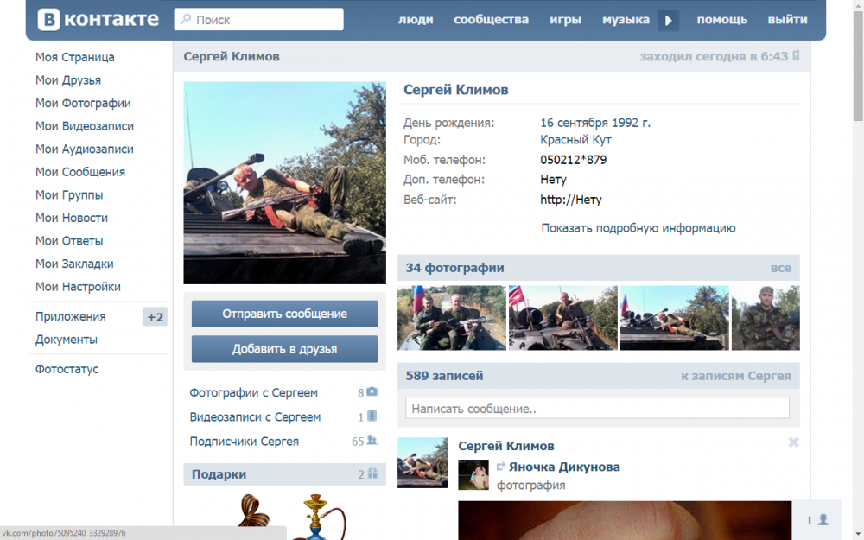Open Мои Новости in the sidebar
864x540 pixels.
[x=72, y=218]
